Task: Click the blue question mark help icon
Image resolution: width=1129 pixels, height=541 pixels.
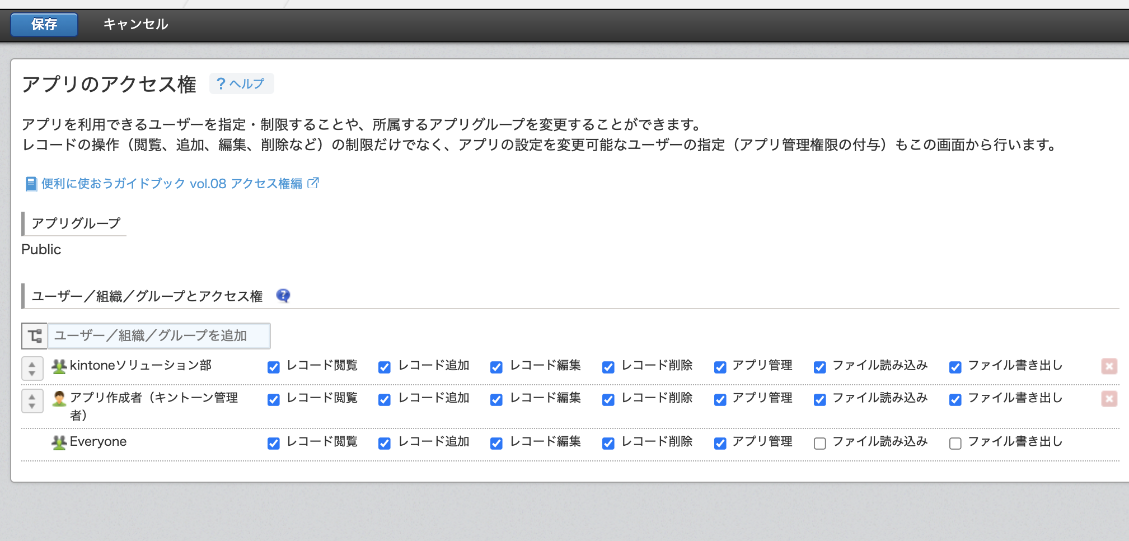Action: point(283,296)
